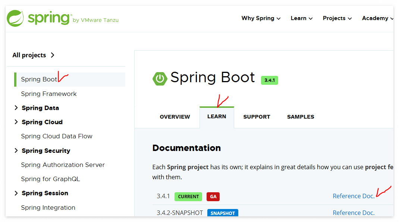Open Spring Authorization Server
Screen dimensions: 399x222
[x=63, y=165]
